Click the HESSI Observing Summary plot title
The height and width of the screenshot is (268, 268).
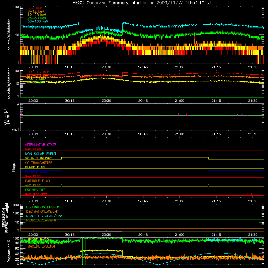(x=142, y=3)
